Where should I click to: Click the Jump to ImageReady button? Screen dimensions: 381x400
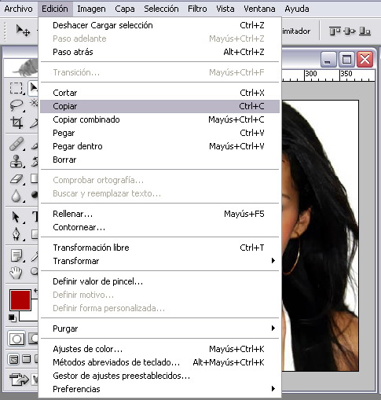(x=18, y=379)
